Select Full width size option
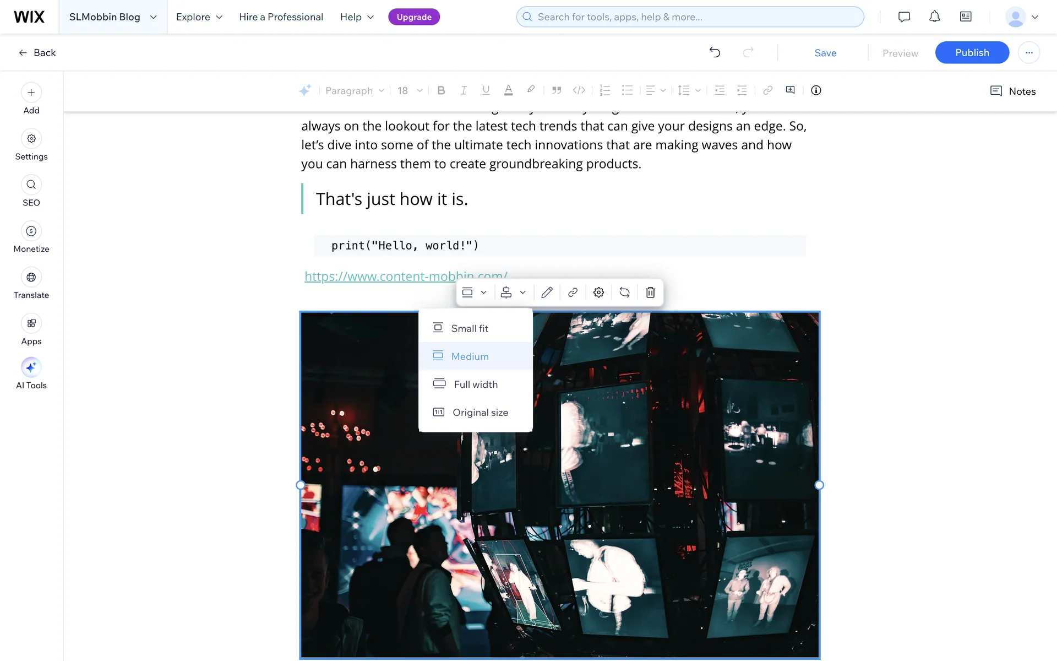Viewport: 1057px width, 661px height. click(476, 384)
